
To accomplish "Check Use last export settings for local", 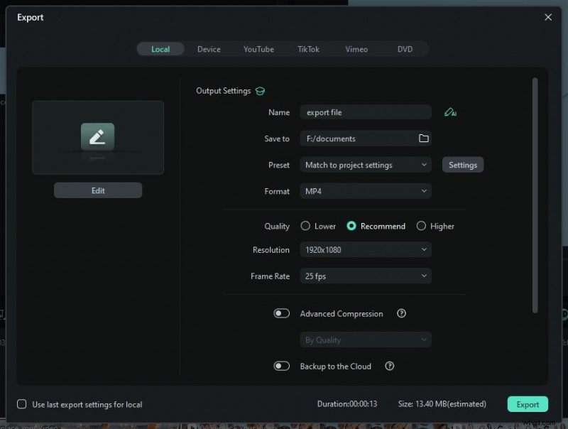I will click(x=22, y=404).
